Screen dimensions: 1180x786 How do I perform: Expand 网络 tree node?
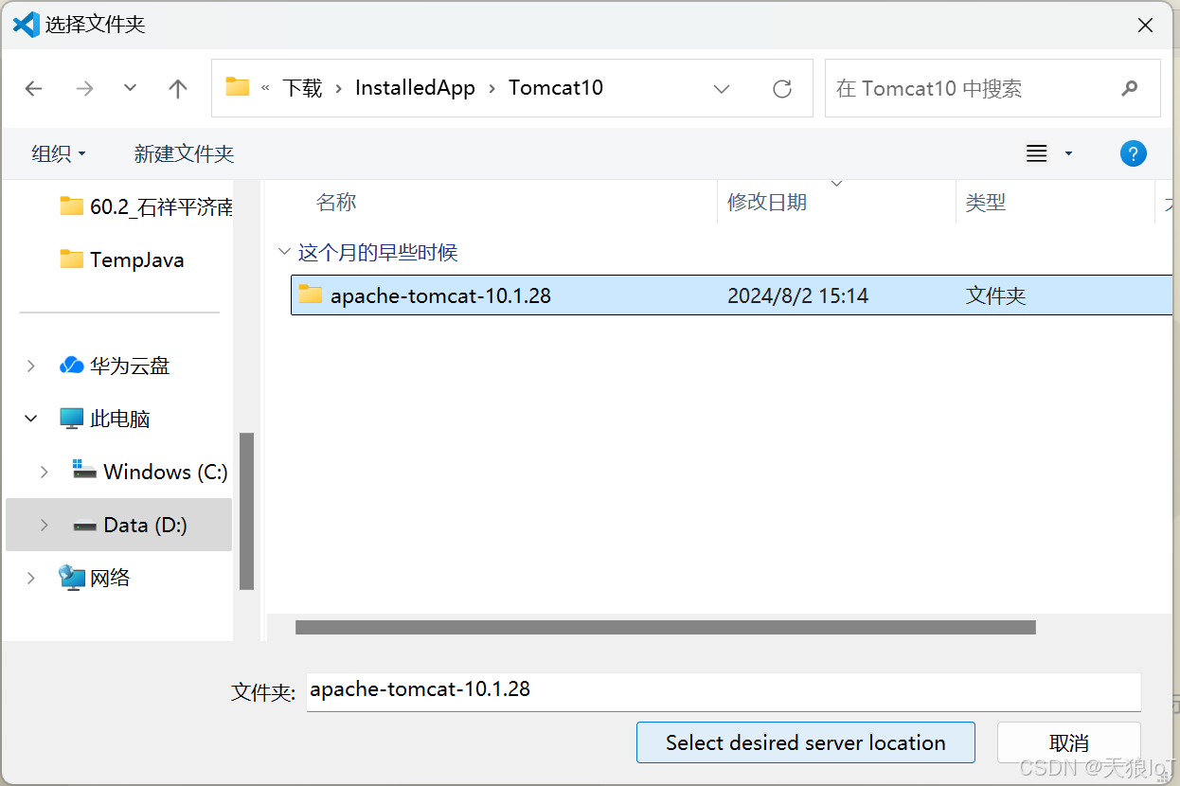pos(31,578)
